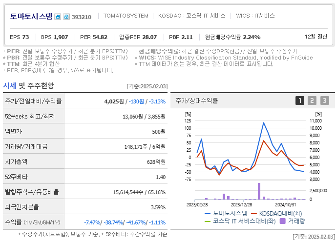The image size is (336, 241).
Task: Select the 13,060원 / 3,855원 value
Action: (x=144, y=117)
